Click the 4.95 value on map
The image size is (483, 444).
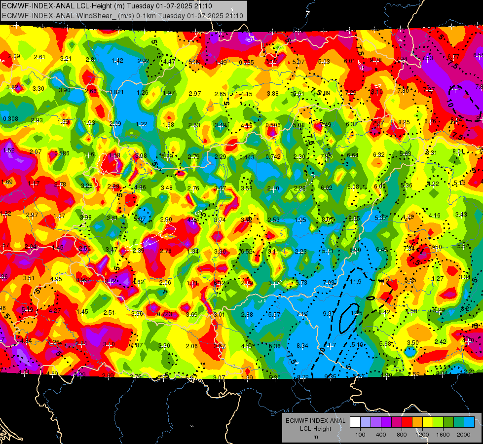coord(56,279)
